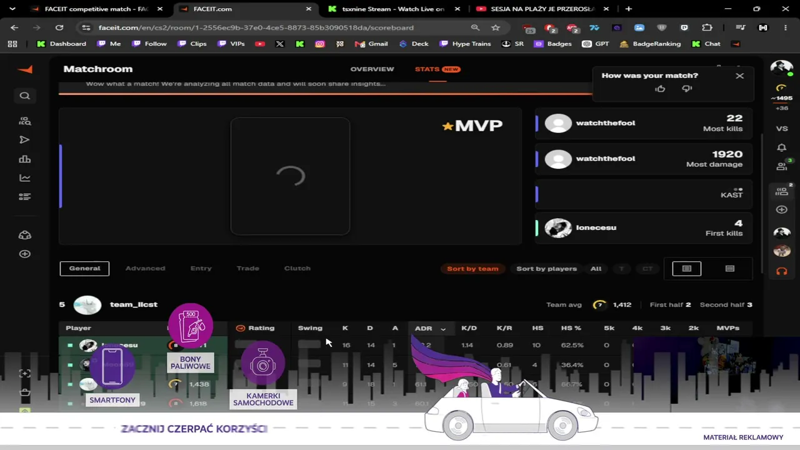Sort table by Rating column
This screenshot has height=450, width=800.
[x=255, y=328]
